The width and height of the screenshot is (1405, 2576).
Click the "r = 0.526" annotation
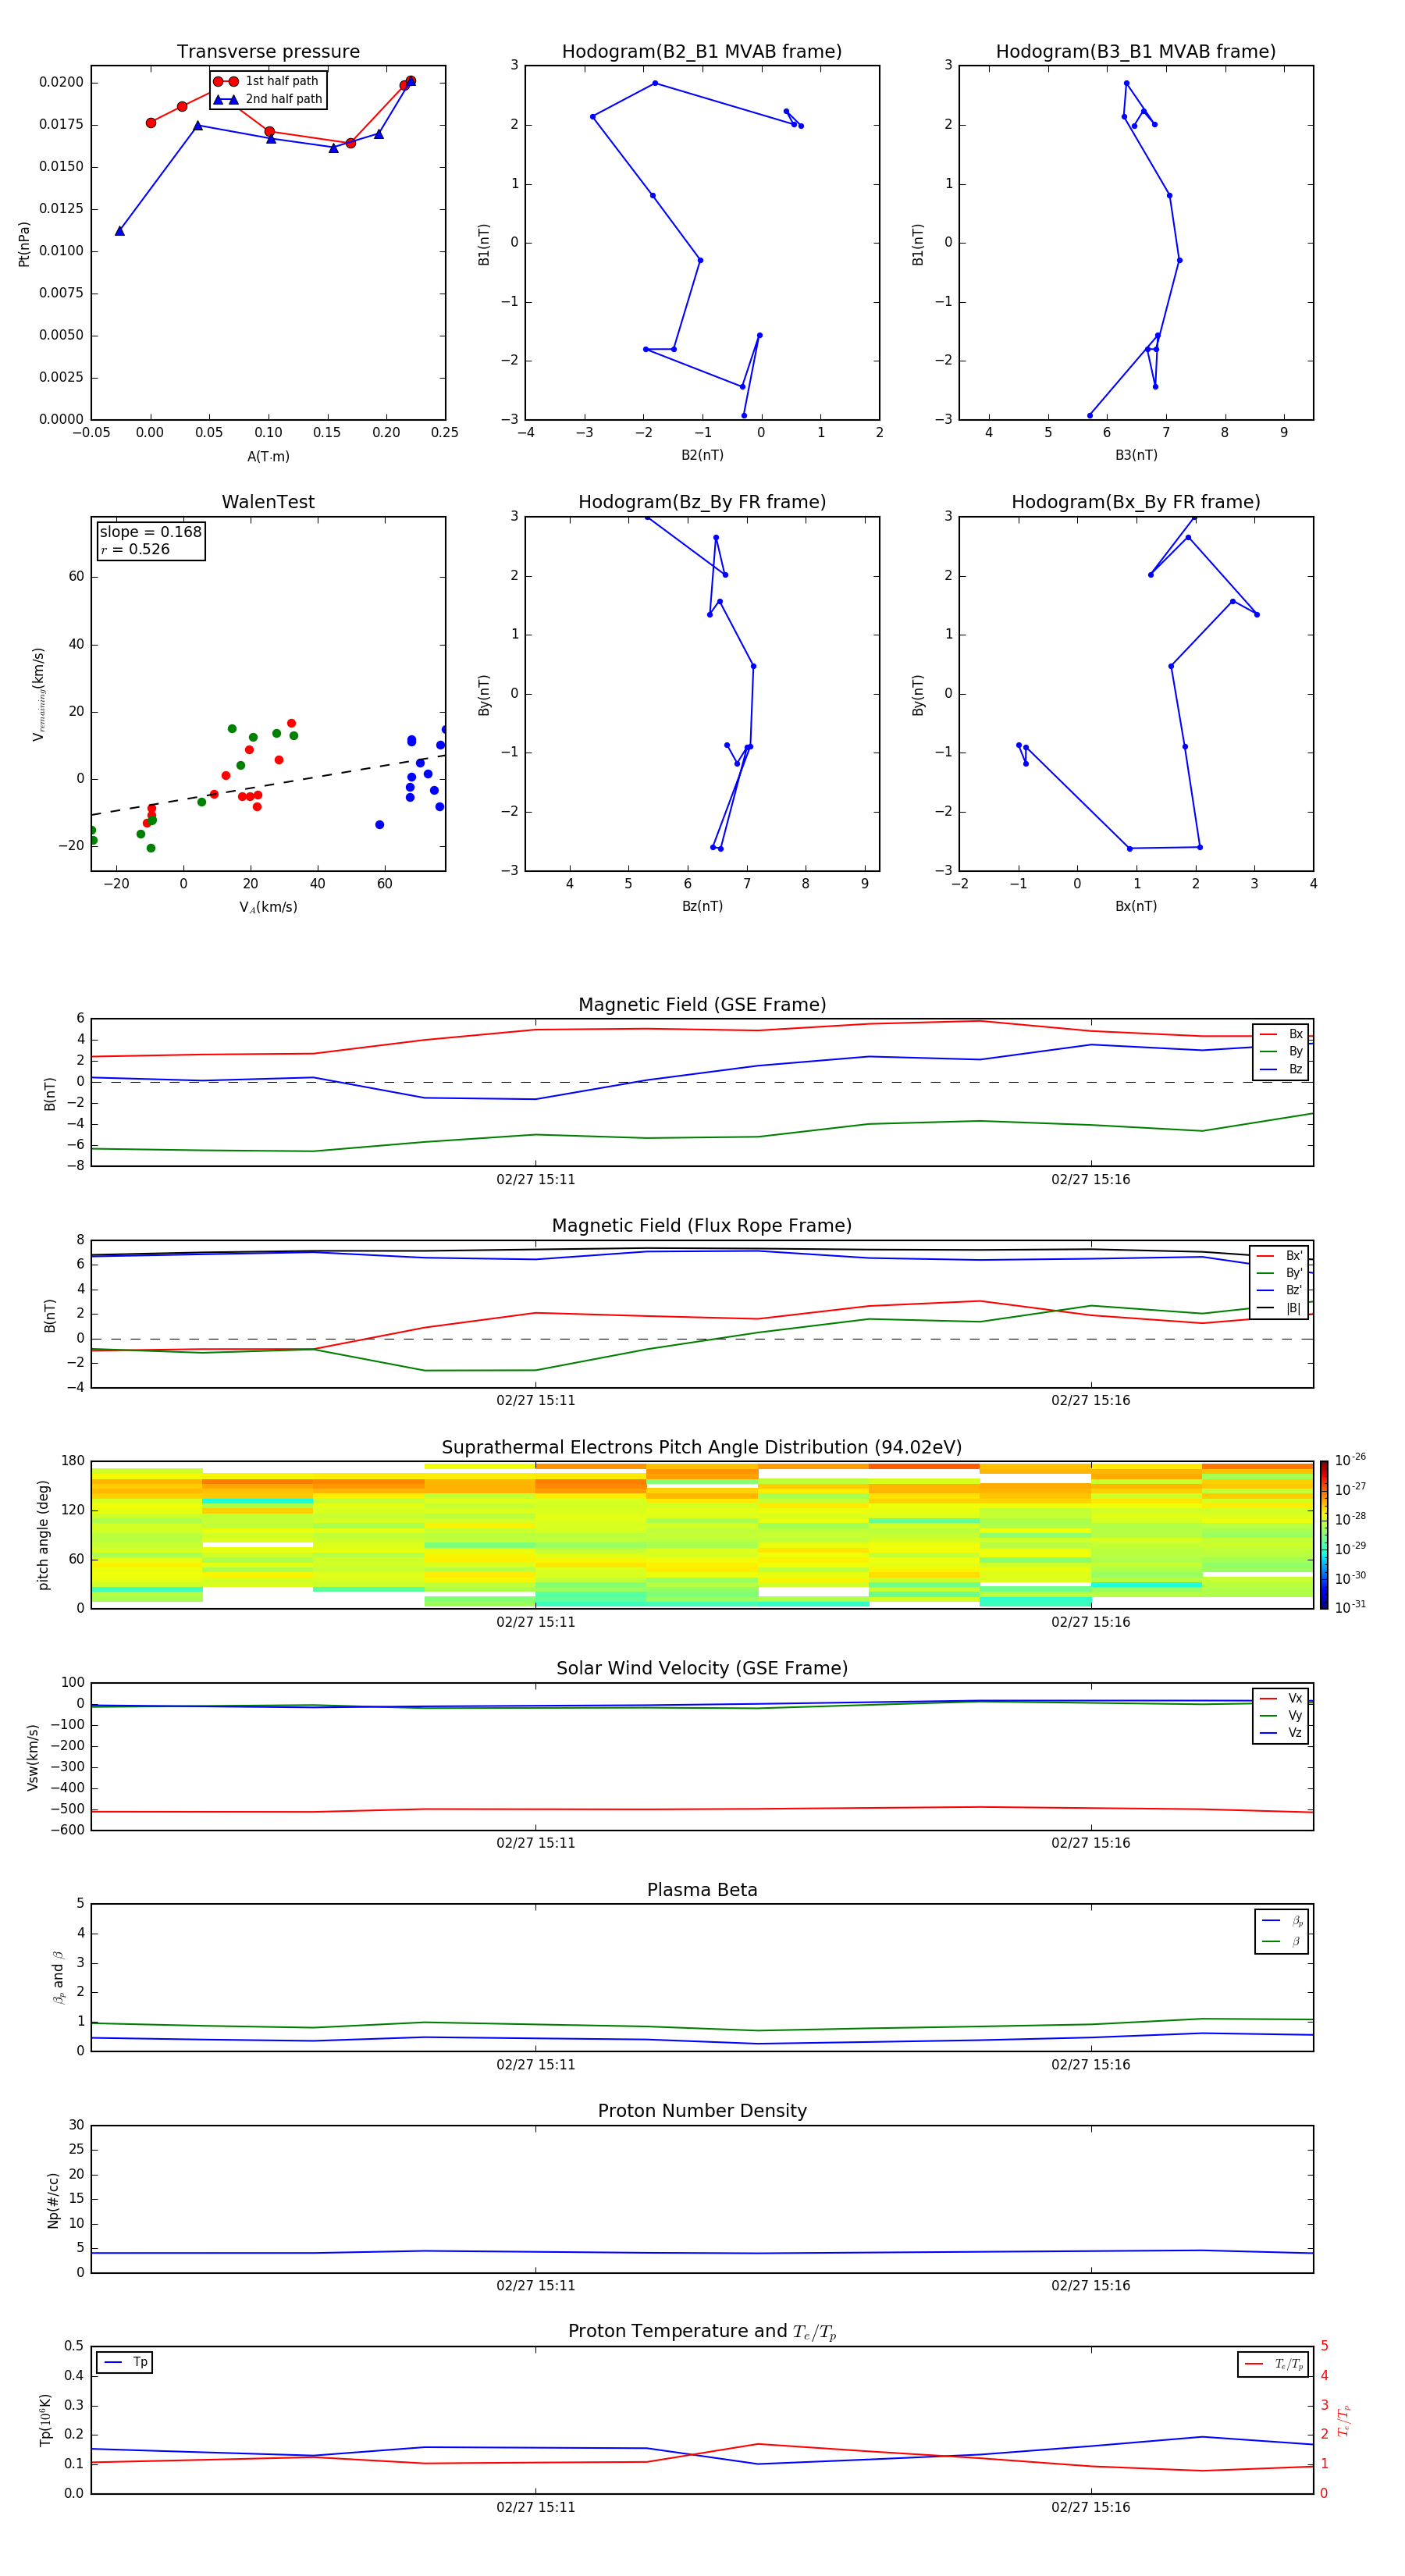pyautogui.click(x=135, y=549)
